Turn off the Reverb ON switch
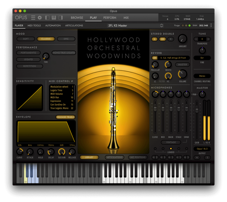 pos(155,58)
